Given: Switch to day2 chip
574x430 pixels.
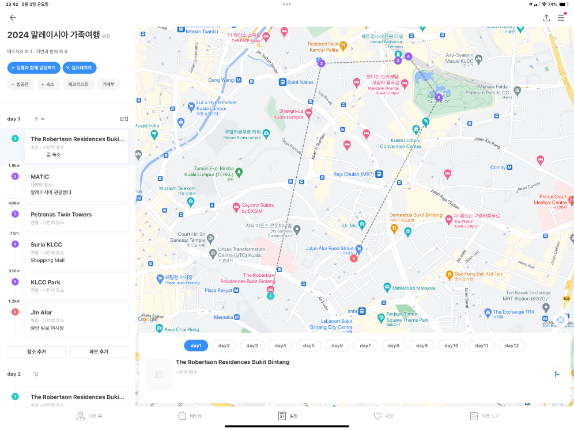Looking at the screenshot, I should [224, 345].
